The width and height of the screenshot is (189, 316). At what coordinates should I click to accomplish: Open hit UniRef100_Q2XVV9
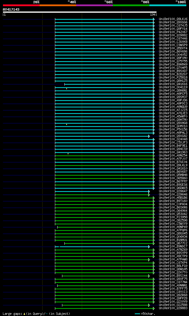click(173, 302)
